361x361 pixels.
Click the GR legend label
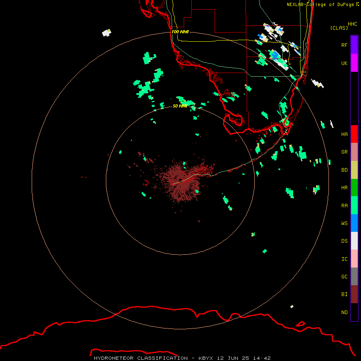pyautogui.click(x=344, y=152)
